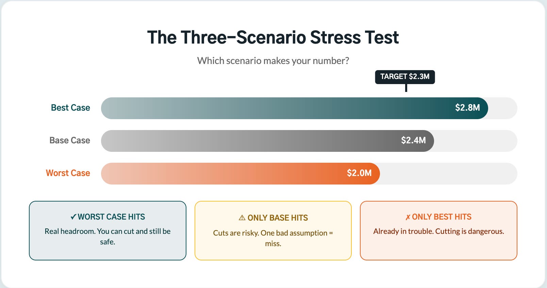547x288 pixels.
Task: Click the target marker's vertical tick line
Action: click(406, 88)
